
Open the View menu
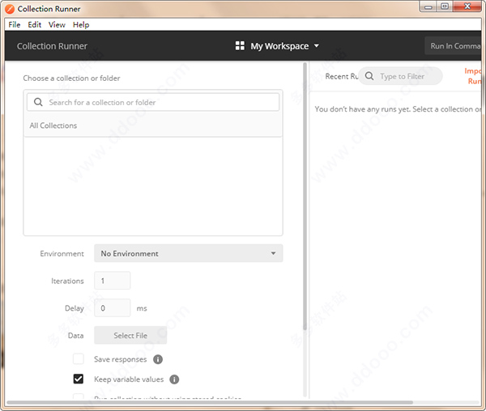[x=57, y=25]
